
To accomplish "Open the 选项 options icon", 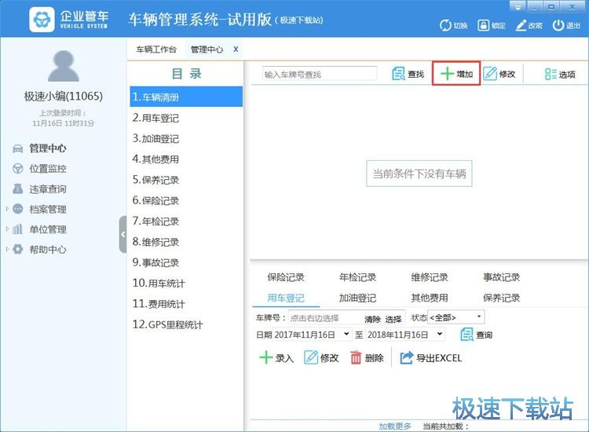I will tap(560, 74).
